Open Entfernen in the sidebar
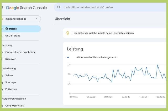168x111 pixels. tap(11, 89)
